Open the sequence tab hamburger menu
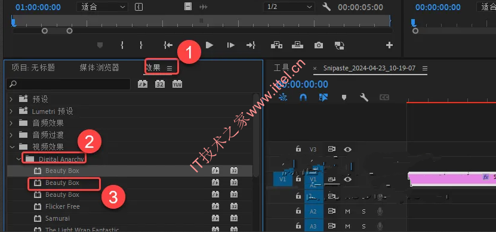This screenshot has width=496, height=232. coord(425,68)
